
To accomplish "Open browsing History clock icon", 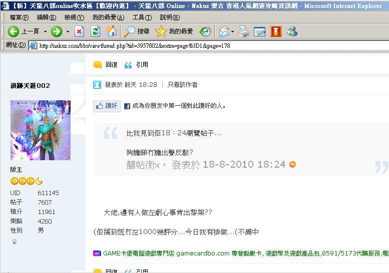I will pyautogui.click(x=205, y=31).
